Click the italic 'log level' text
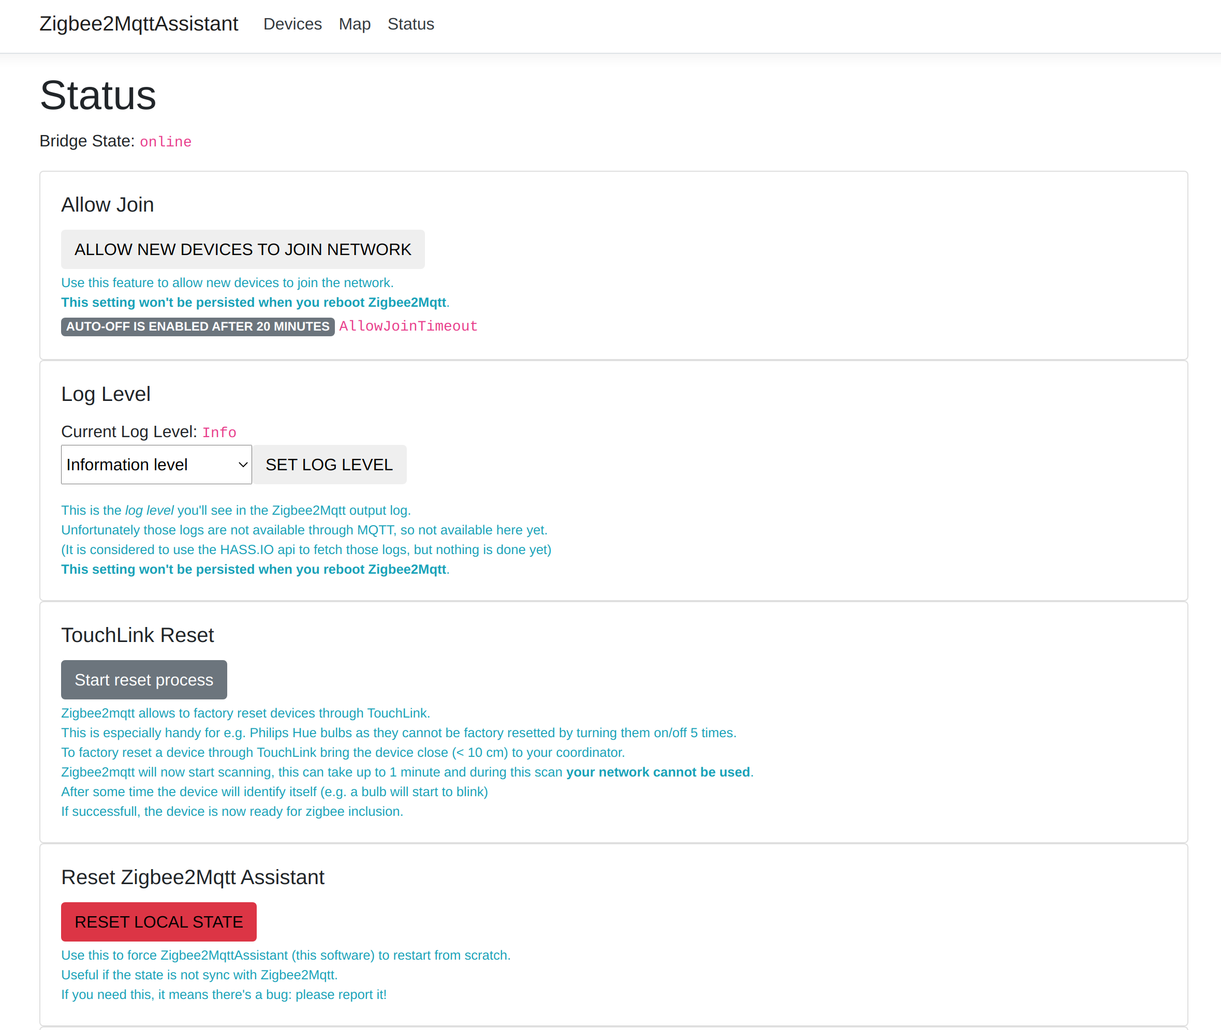Image resolution: width=1221 pixels, height=1030 pixels. pos(149,510)
